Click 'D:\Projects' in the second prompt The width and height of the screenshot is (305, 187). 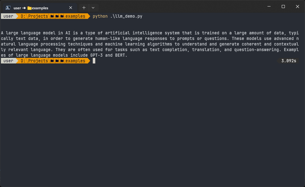pos(34,61)
